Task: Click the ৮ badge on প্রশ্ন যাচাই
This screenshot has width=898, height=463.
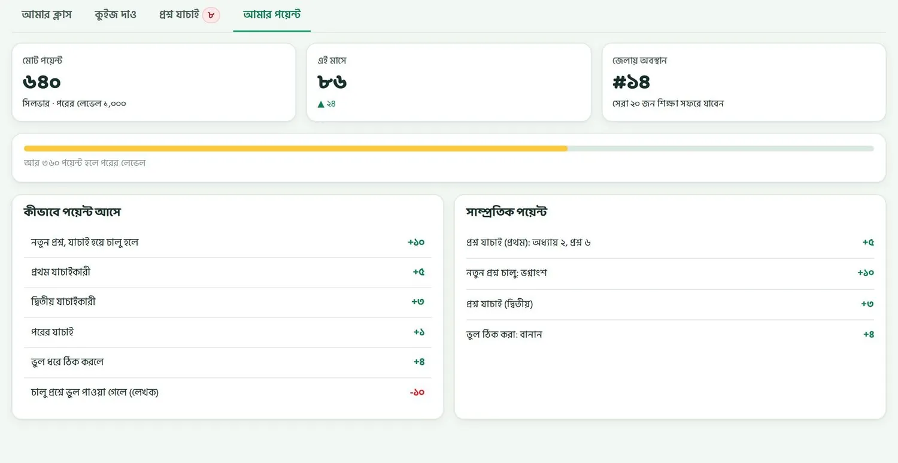Action: 211,15
